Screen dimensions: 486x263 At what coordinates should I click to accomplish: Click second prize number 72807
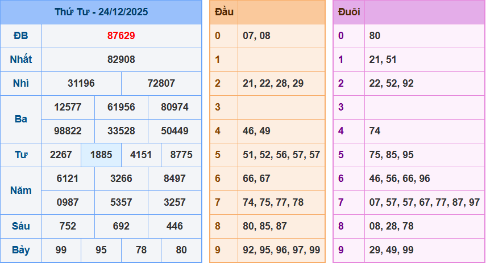161,83
